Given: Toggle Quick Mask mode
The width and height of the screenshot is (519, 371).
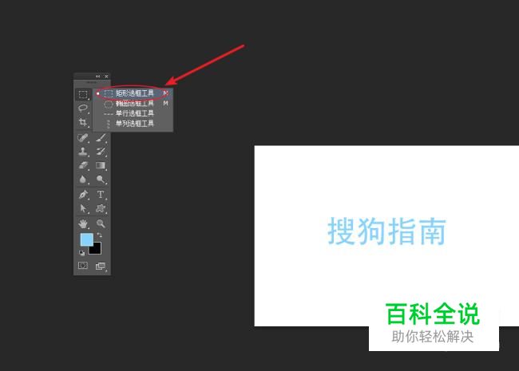Looking at the screenshot, I should (83, 266).
